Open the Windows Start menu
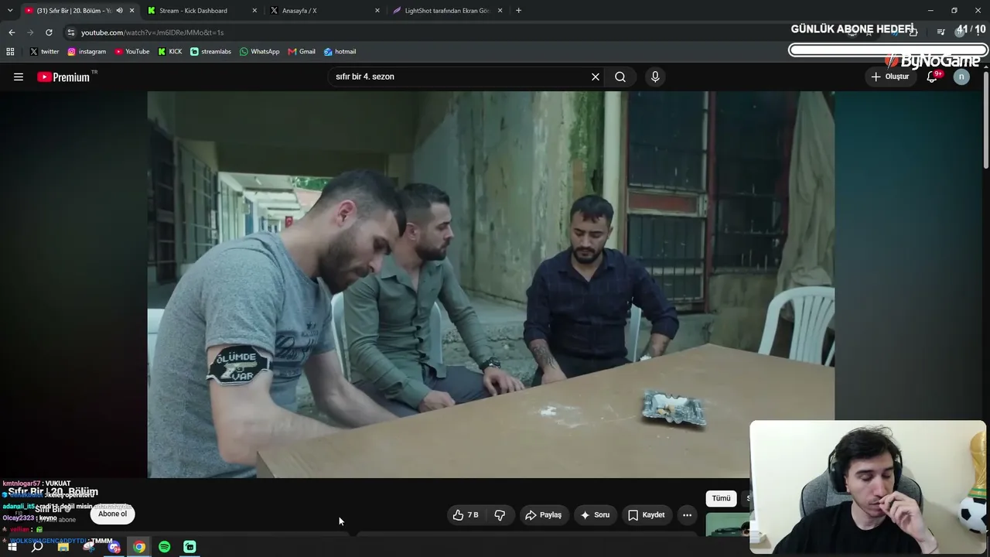This screenshot has width=990, height=557. (12, 547)
